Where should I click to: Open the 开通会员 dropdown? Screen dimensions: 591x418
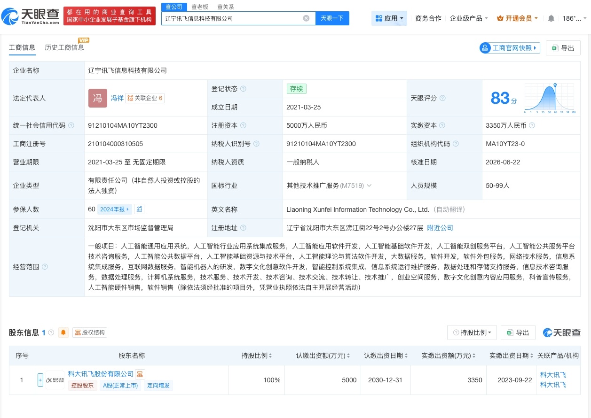tap(518, 18)
